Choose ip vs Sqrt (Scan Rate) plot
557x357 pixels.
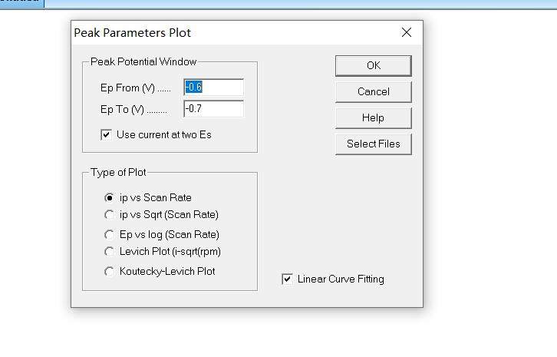(x=110, y=215)
